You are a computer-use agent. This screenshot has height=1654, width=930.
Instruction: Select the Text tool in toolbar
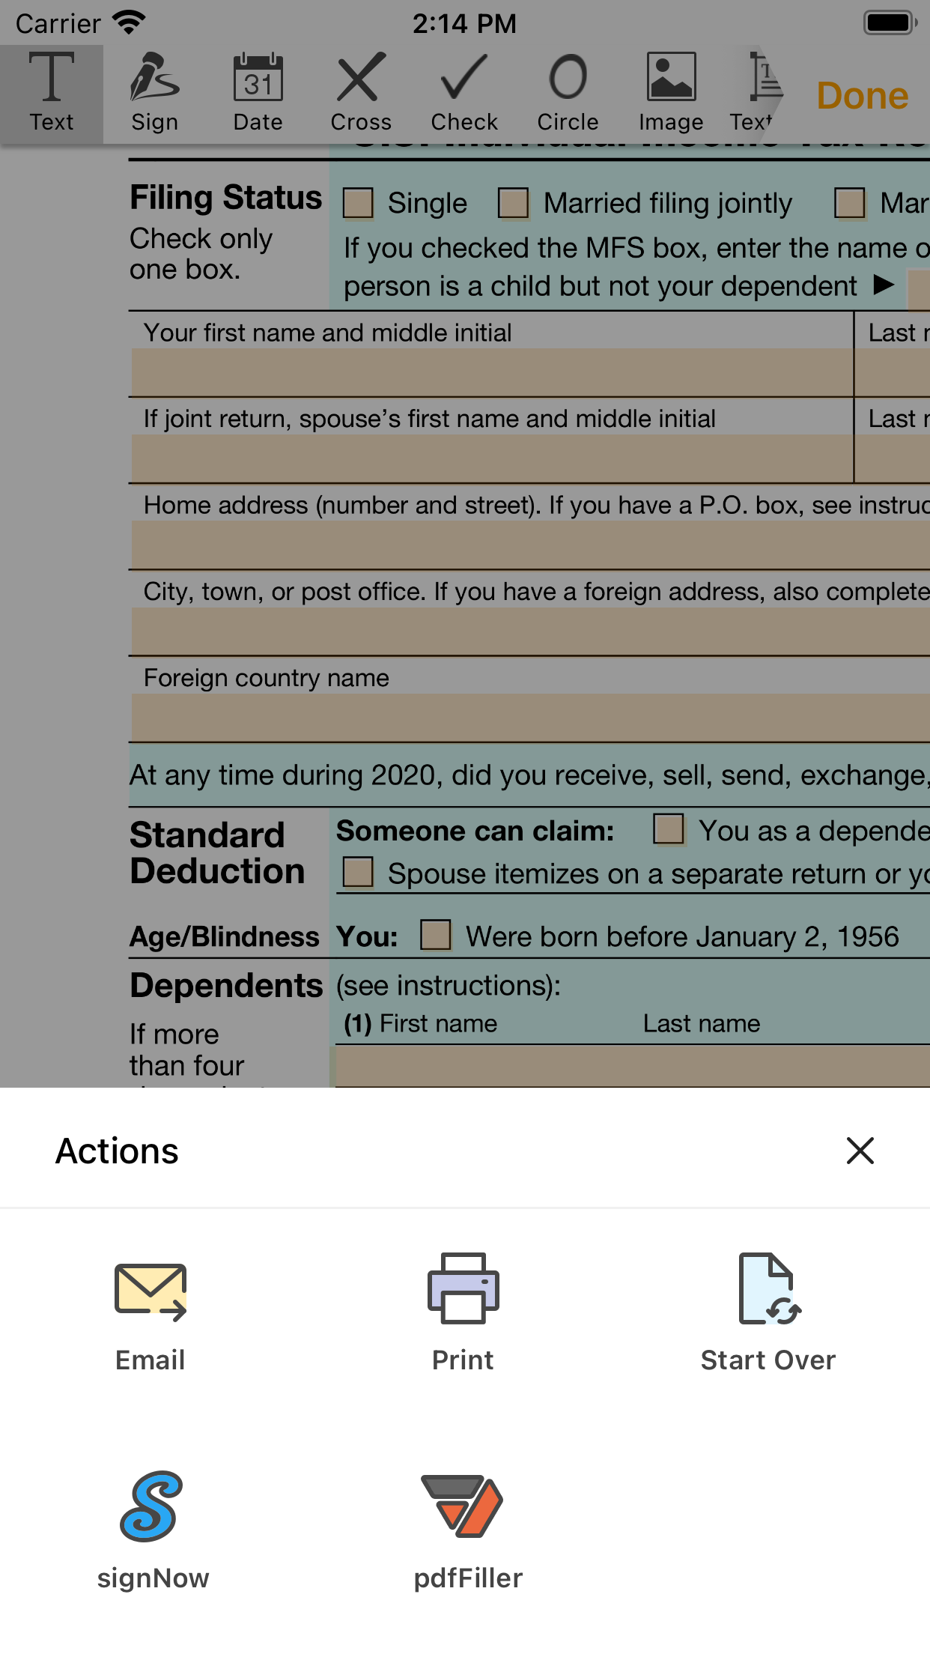(52, 93)
